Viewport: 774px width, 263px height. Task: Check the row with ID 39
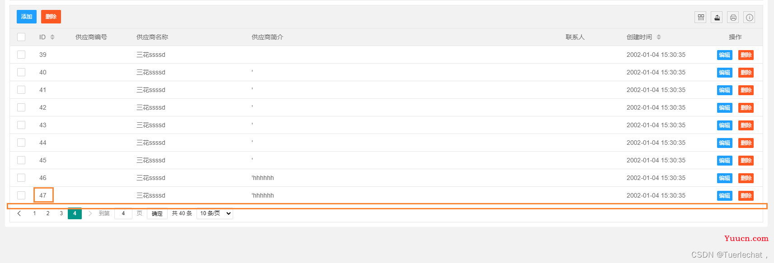21,55
